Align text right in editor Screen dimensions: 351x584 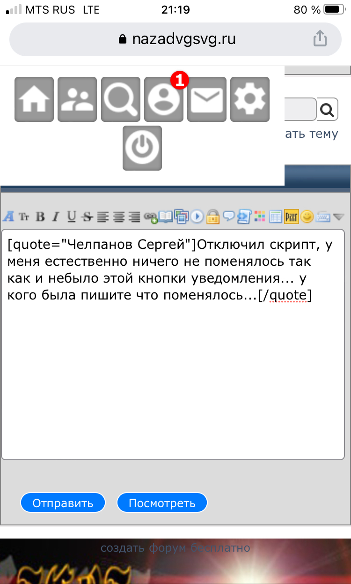pos(135,217)
